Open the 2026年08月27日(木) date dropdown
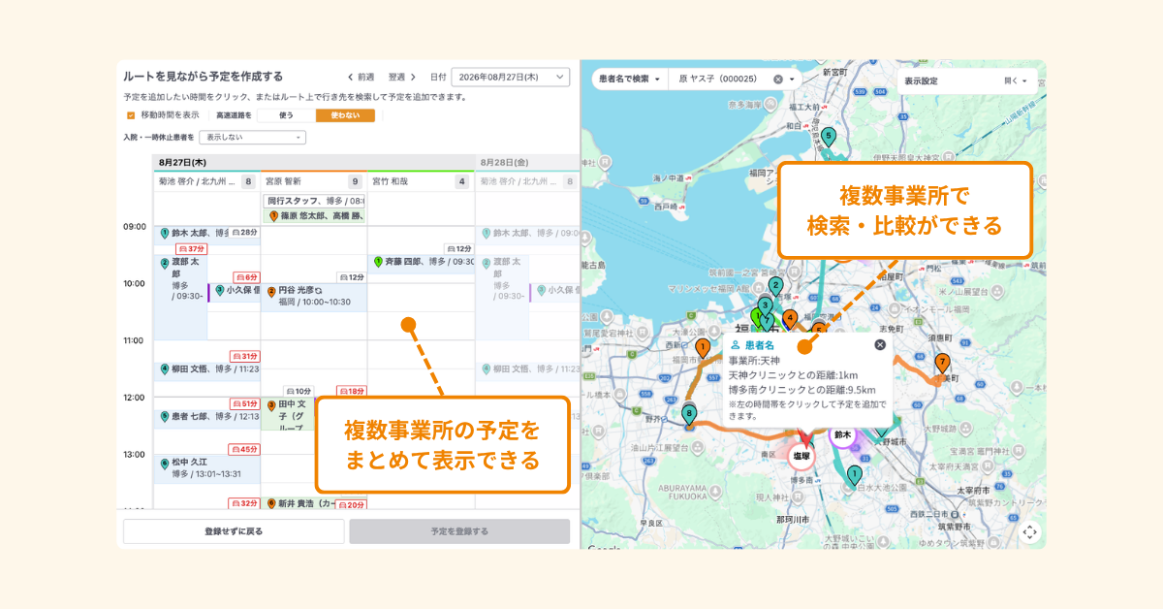Screen dimensions: 1163x609 511,77
